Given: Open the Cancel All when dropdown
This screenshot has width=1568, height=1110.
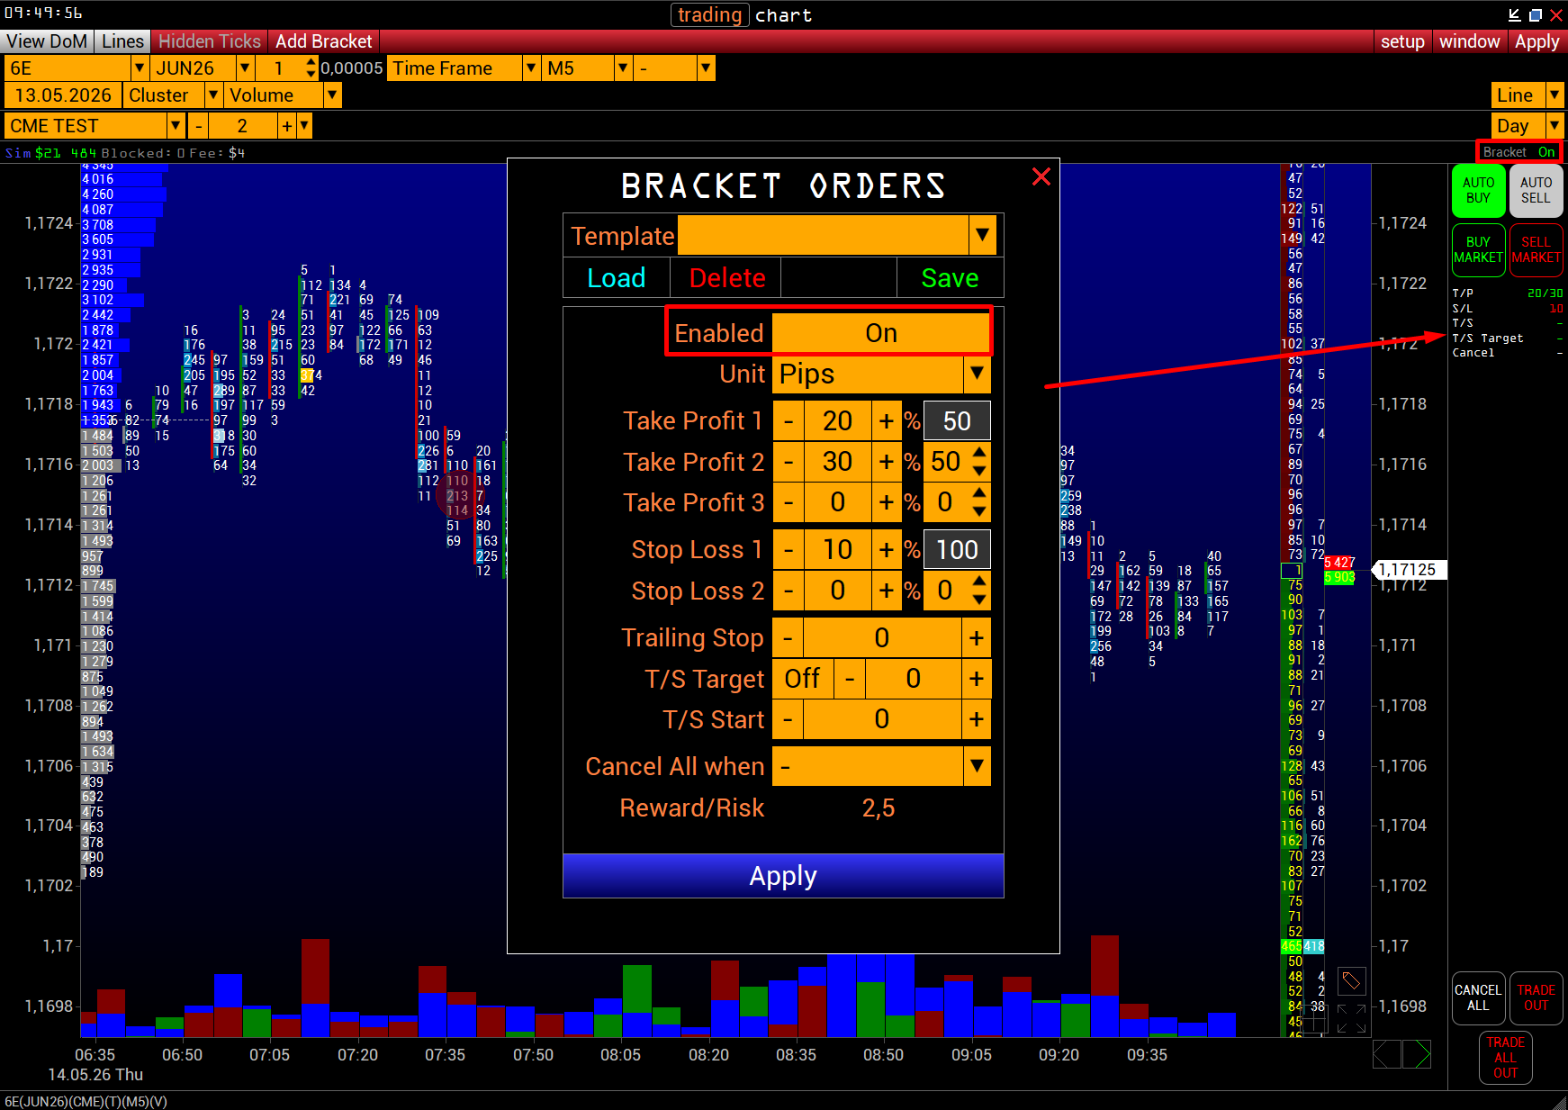Looking at the screenshot, I should [x=977, y=766].
